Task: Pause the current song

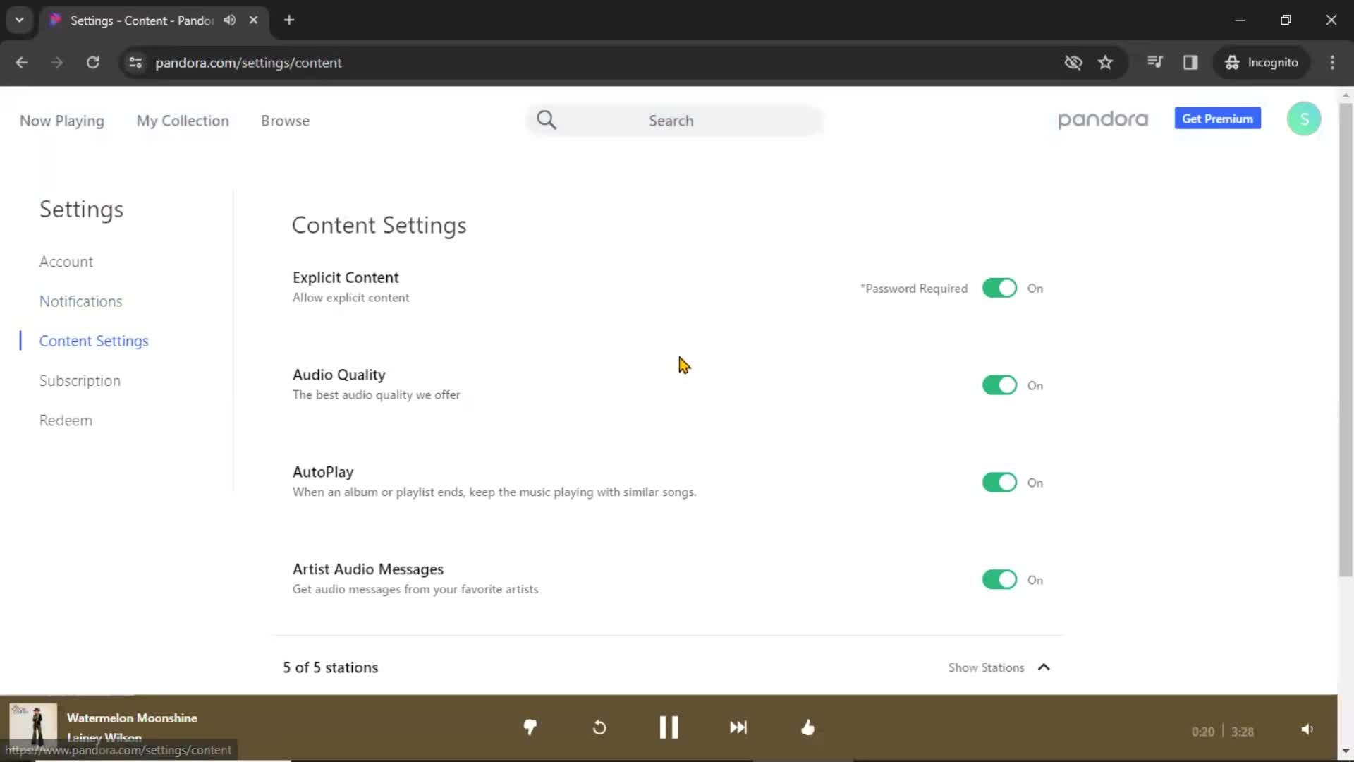Action: coord(669,727)
